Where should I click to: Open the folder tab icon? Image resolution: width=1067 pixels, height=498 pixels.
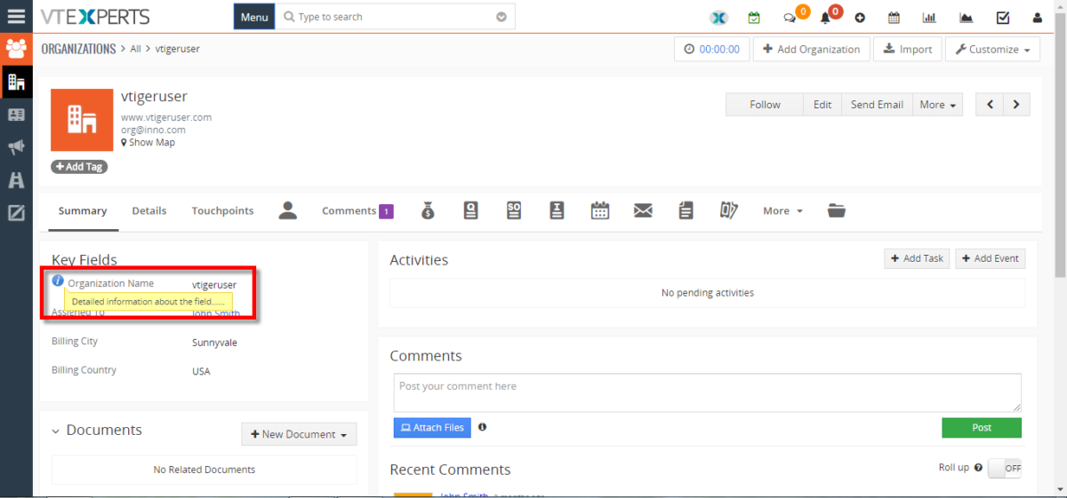[836, 210]
